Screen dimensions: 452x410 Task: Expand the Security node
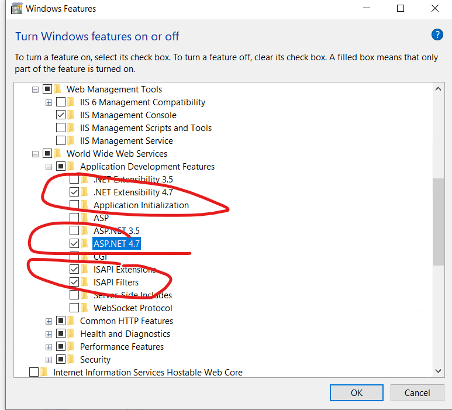[49, 360]
